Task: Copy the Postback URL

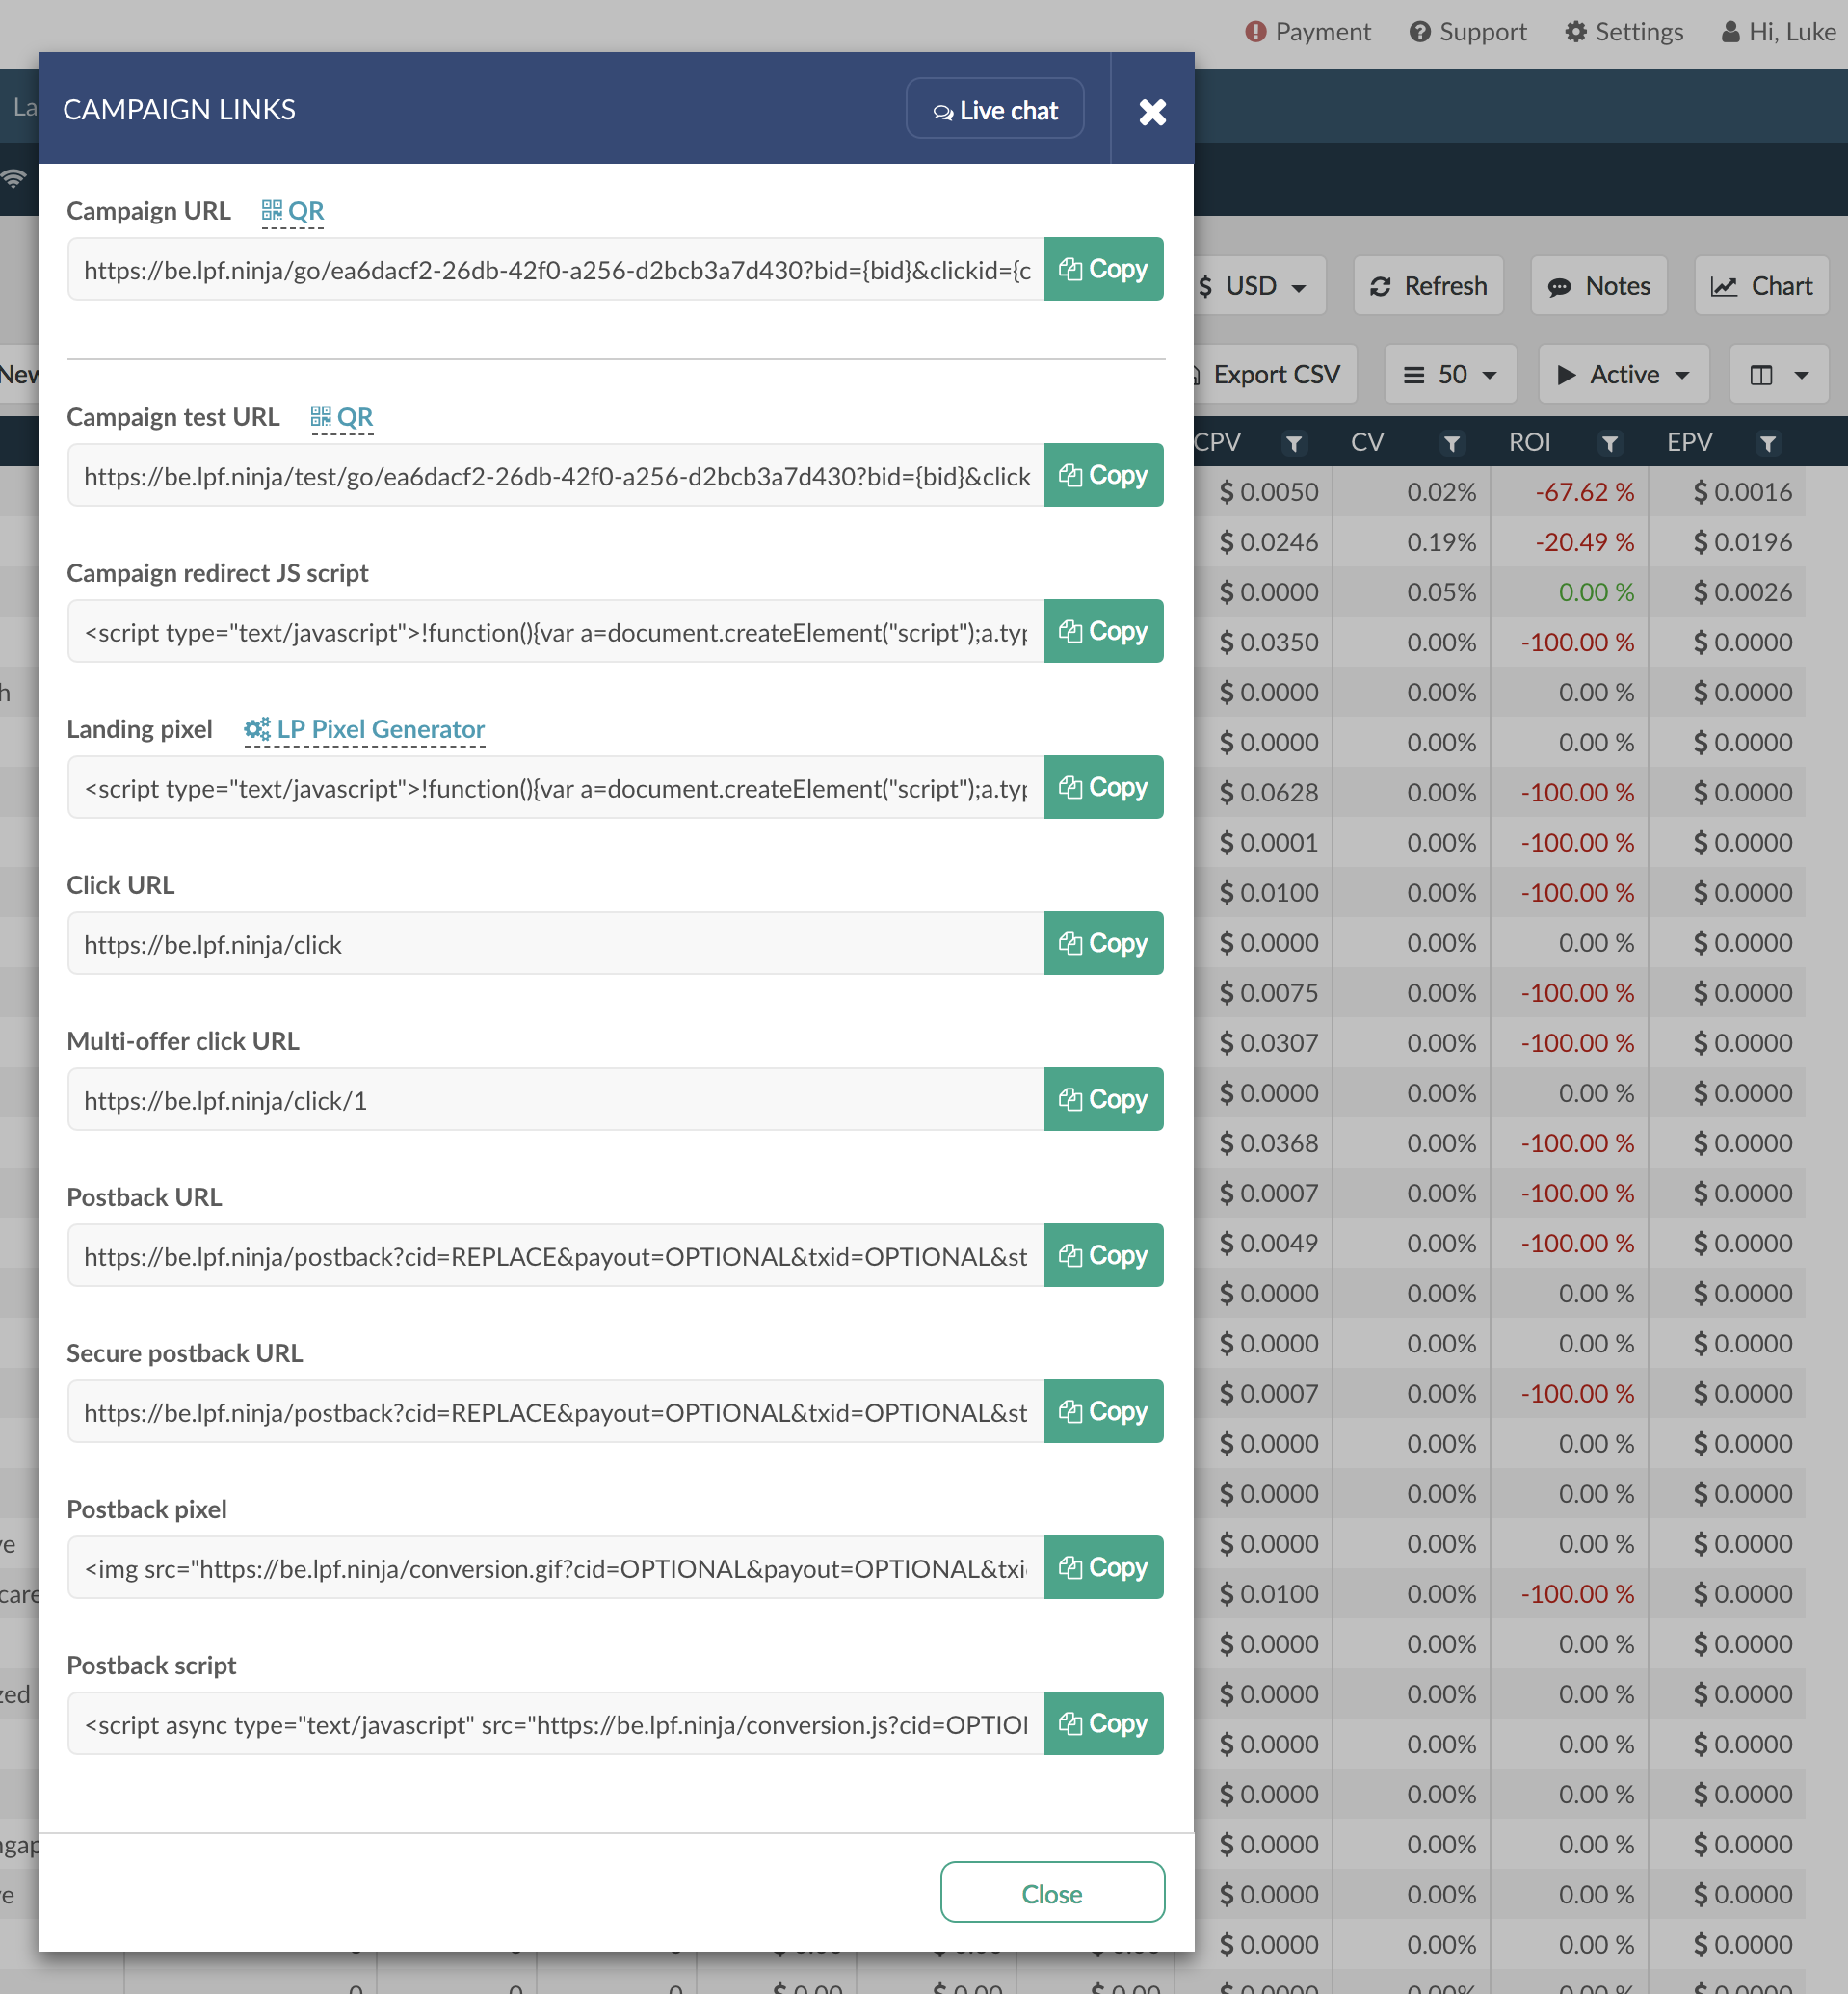Action: pyautogui.click(x=1103, y=1255)
